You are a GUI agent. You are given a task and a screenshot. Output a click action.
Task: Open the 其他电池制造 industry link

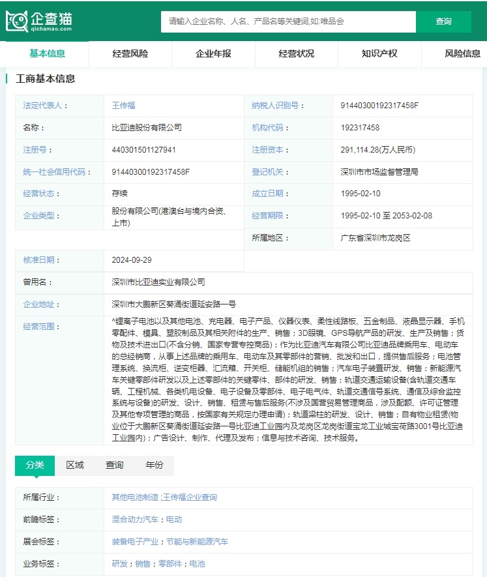point(135,497)
